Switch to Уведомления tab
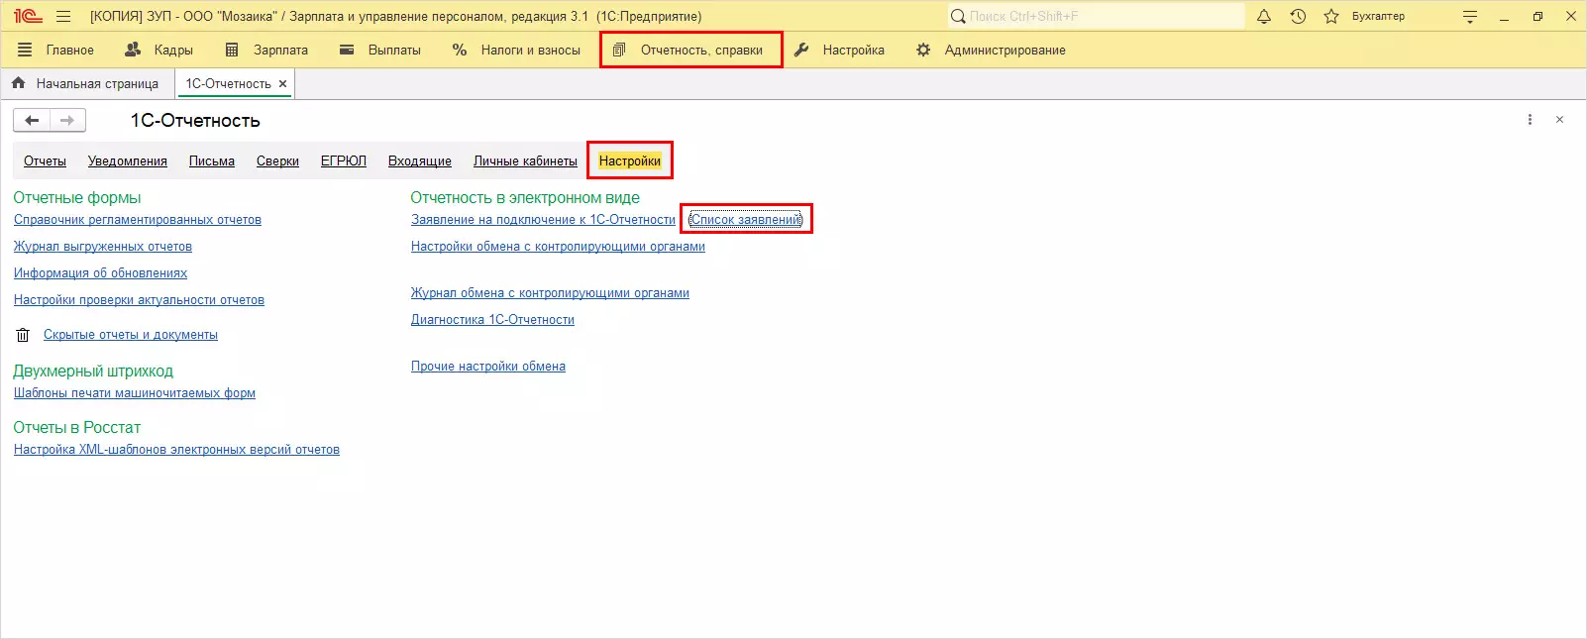The image size is (1587, 639). point(128,161)
